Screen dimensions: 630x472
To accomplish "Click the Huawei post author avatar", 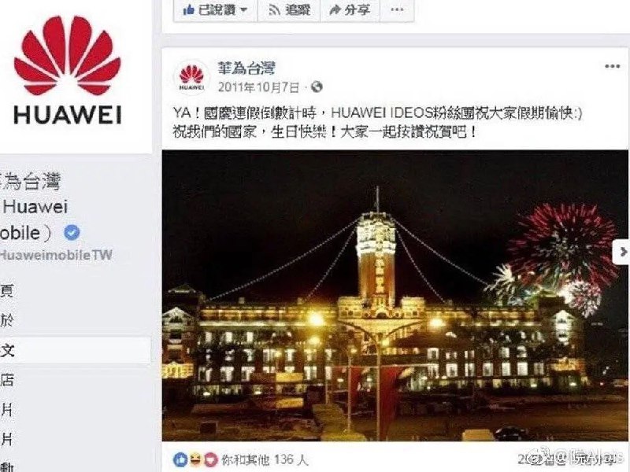I will tap(191, 76).
